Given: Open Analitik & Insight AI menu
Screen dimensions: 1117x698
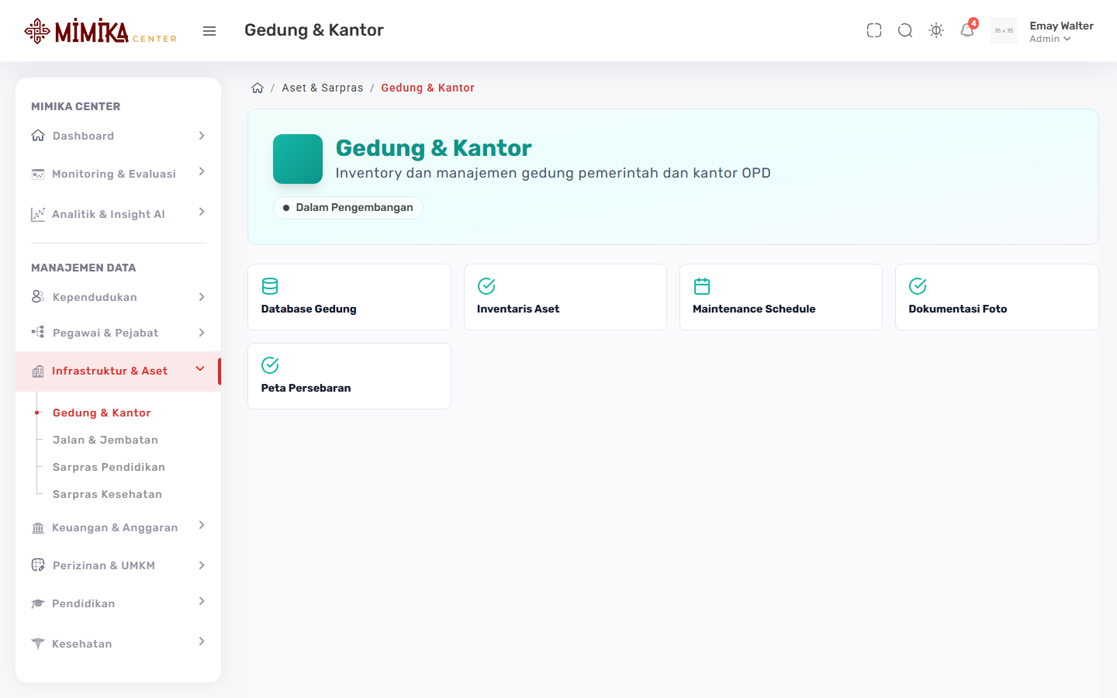Looking at the screenshot, I should coord(118,214).
